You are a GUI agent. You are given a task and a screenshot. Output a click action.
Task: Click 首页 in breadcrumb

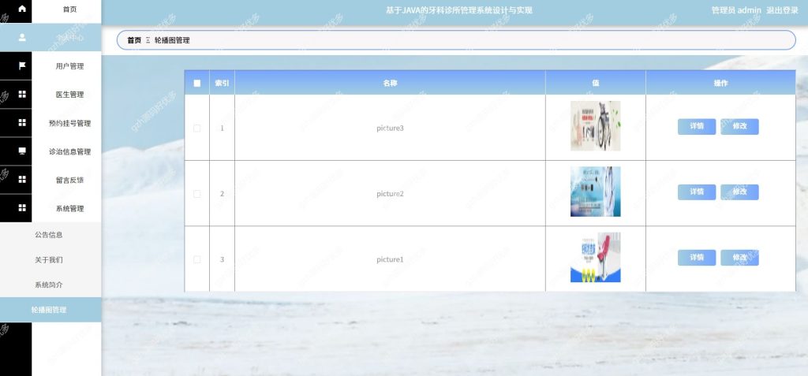click(134, 40)
